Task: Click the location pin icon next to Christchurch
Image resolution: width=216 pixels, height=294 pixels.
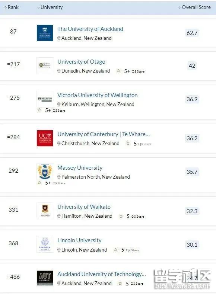Action: (x=59, y=143)
